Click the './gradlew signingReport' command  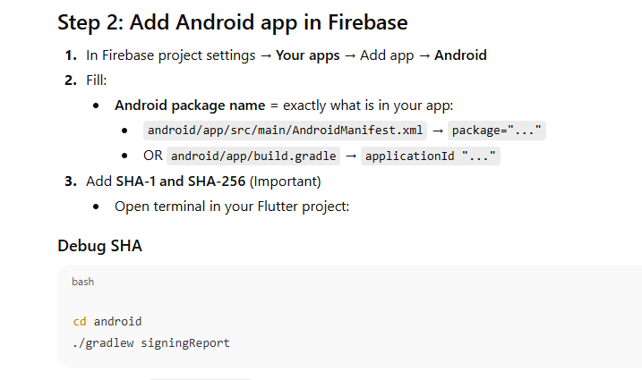coord(150,342)
